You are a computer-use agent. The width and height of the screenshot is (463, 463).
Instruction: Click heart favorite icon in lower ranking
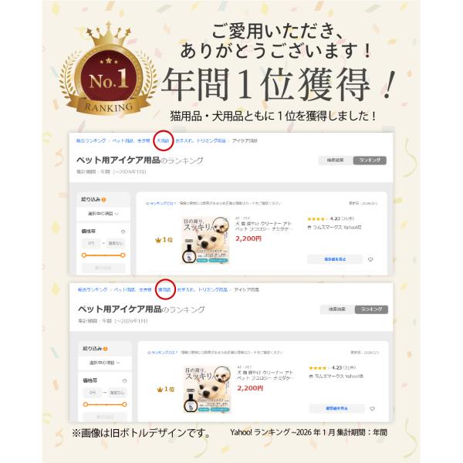coord(372,409)
